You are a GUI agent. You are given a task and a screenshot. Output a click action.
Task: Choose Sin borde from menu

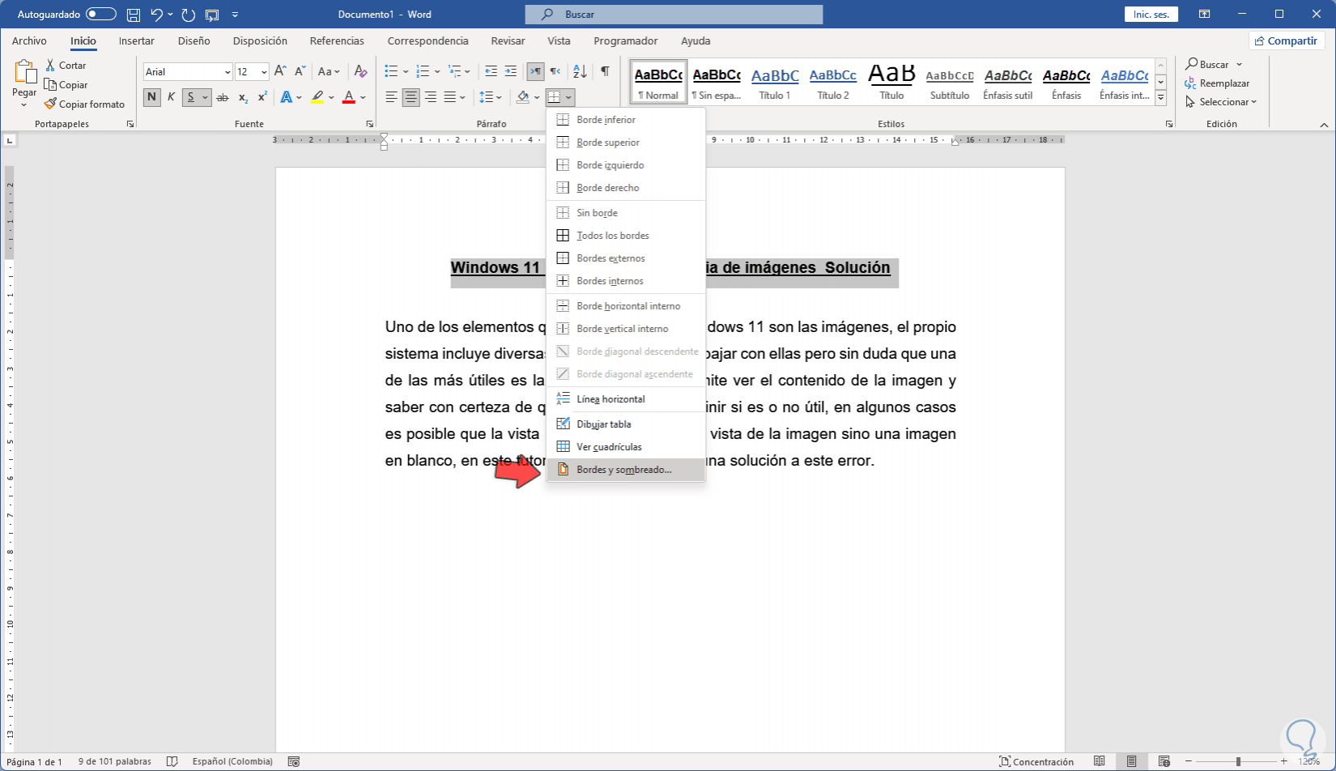click(x=626, y=213)
